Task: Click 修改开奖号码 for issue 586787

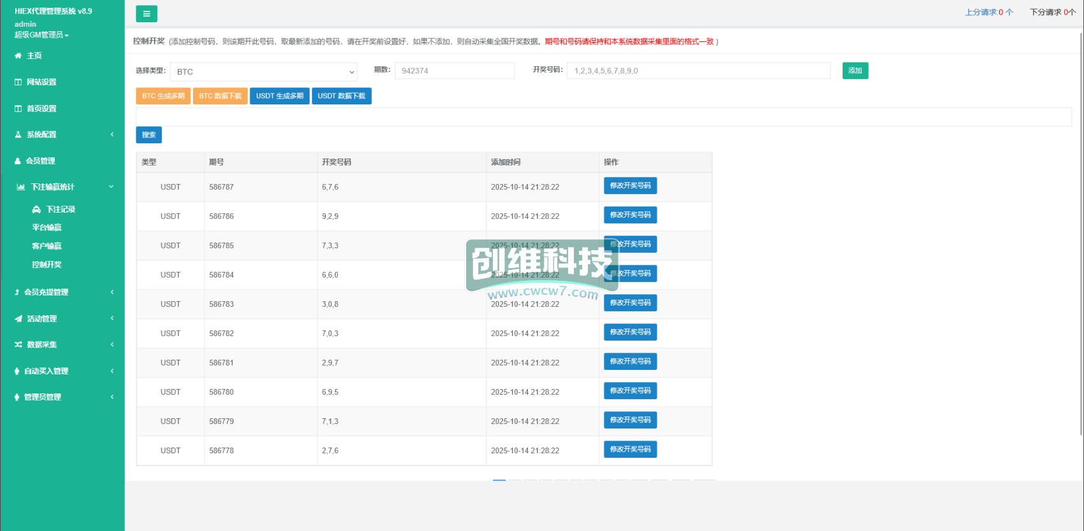Action: (x=630, y=186)
